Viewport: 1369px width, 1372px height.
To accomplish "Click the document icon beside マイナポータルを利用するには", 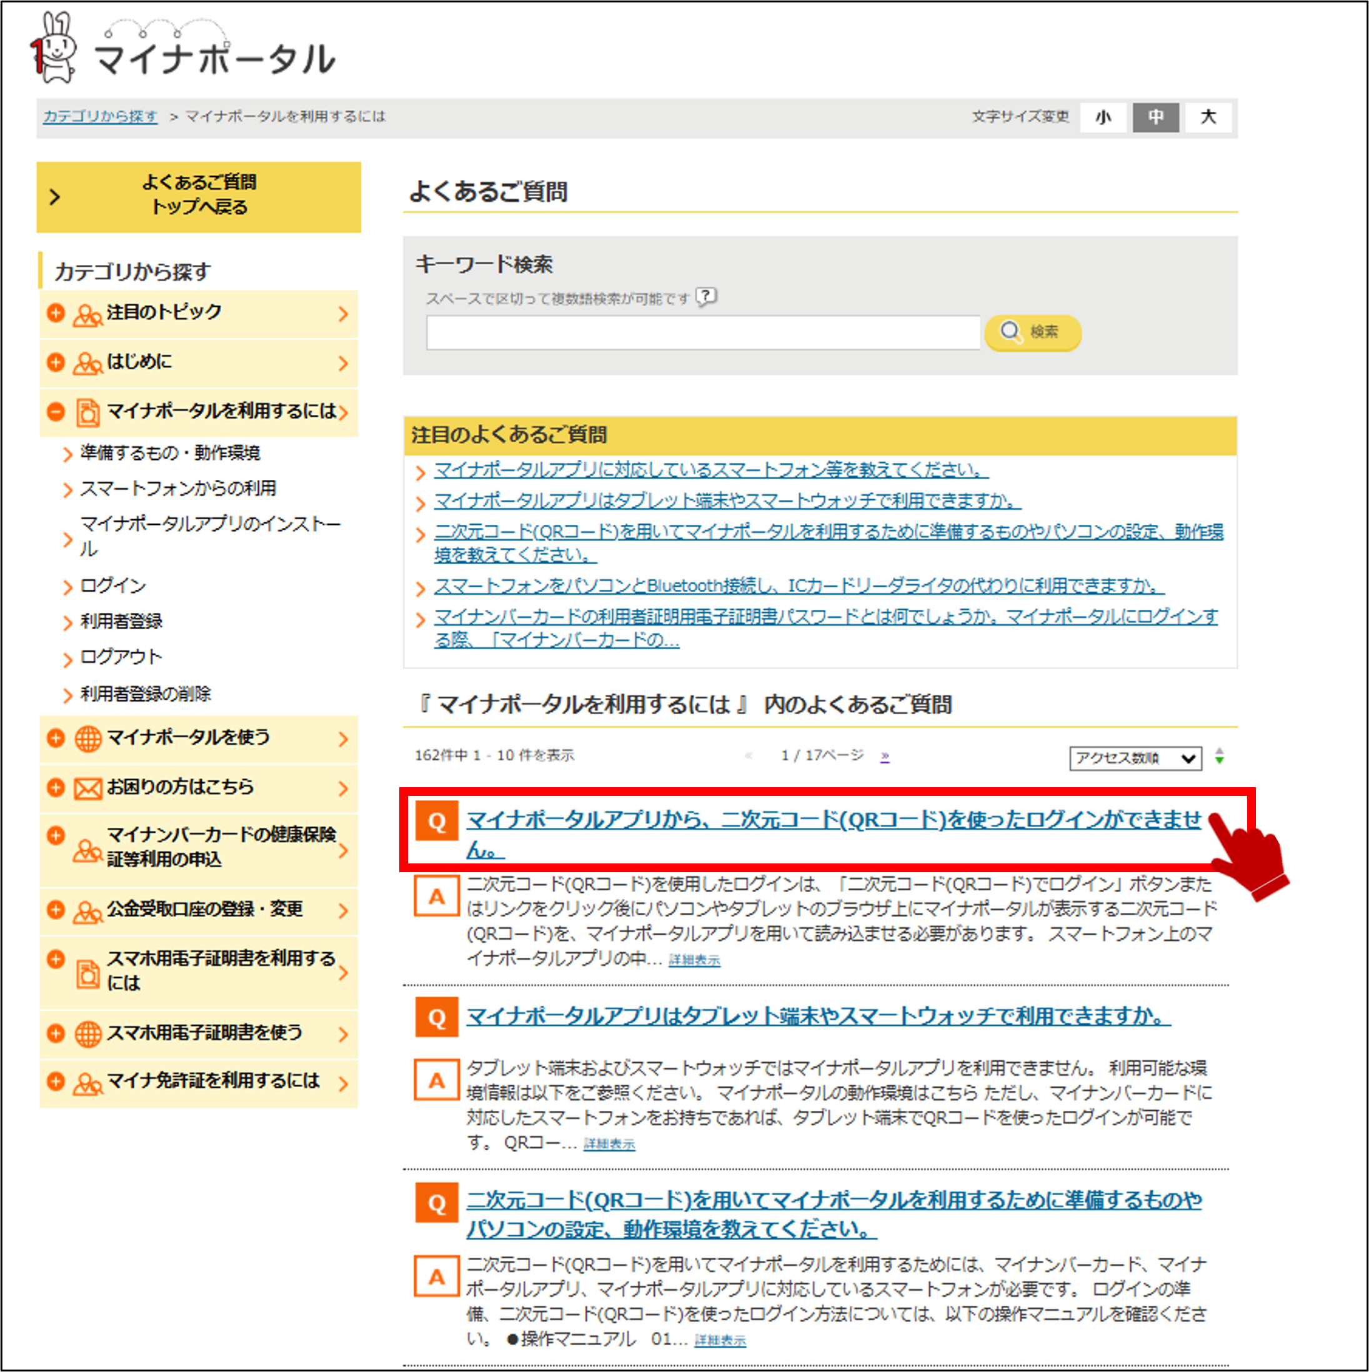I will tap(88, 412).
